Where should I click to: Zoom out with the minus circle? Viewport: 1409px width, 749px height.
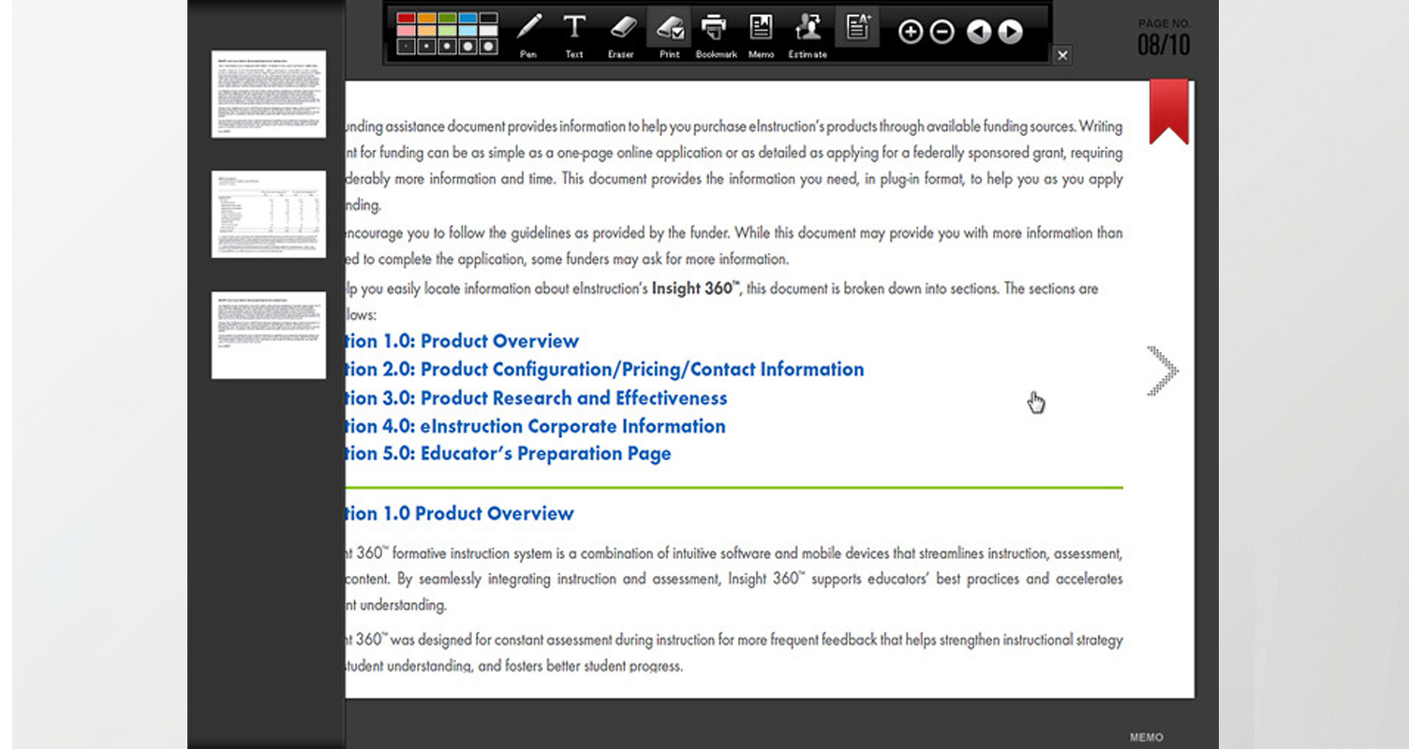(942, 32)
